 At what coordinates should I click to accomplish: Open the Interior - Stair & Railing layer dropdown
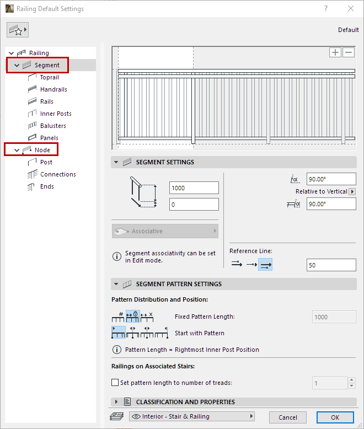point(192,416)
